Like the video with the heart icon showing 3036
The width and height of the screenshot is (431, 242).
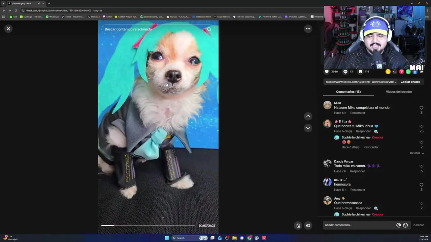[x=327, y=72]
